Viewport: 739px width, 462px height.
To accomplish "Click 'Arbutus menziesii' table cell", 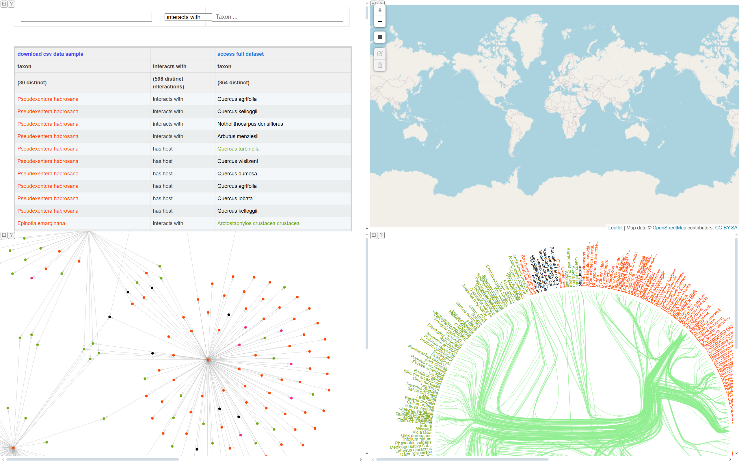I will click(238, 136).
